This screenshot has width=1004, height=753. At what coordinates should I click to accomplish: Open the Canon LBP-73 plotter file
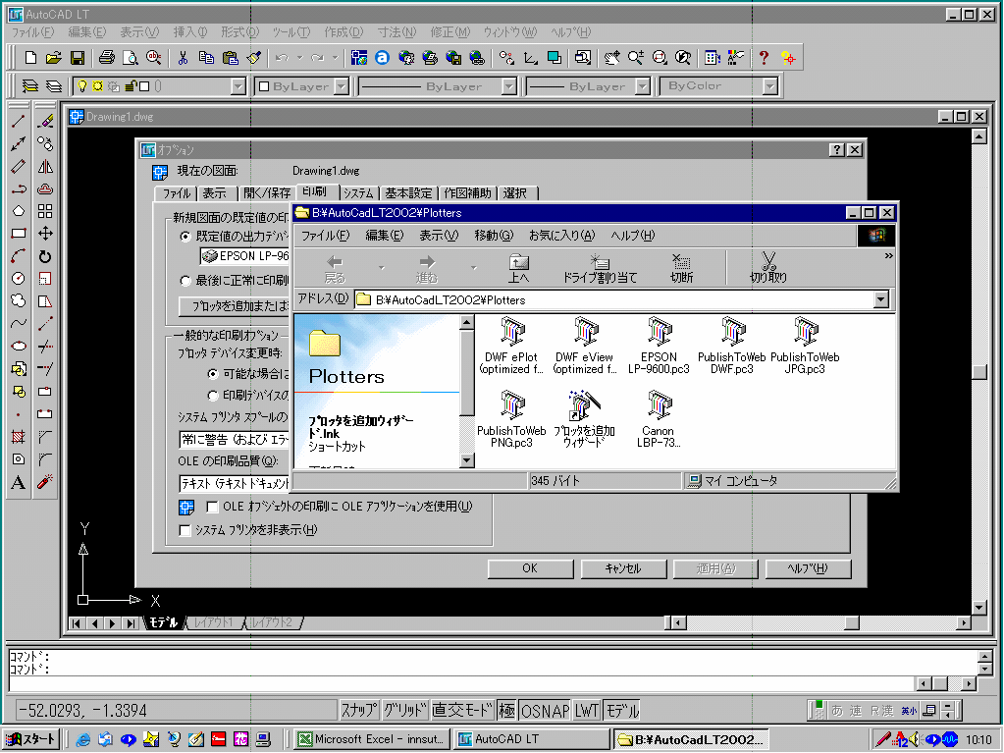tap(659, 419)
